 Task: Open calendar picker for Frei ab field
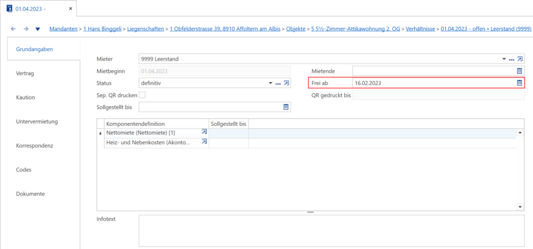[x=519, y=83]
